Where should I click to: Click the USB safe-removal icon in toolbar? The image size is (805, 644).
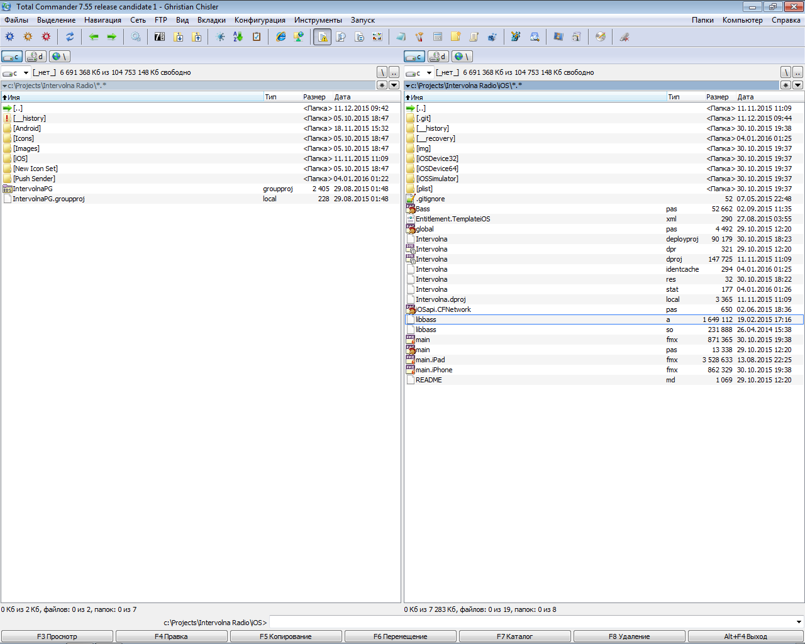coord(625,37)
